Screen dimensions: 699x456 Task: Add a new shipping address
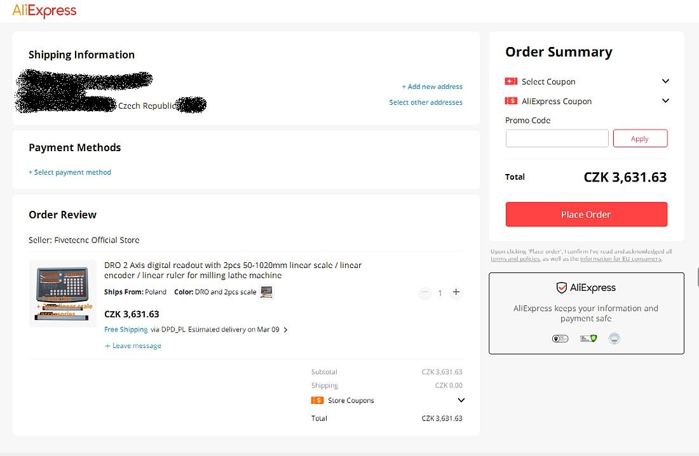[432, 86]
